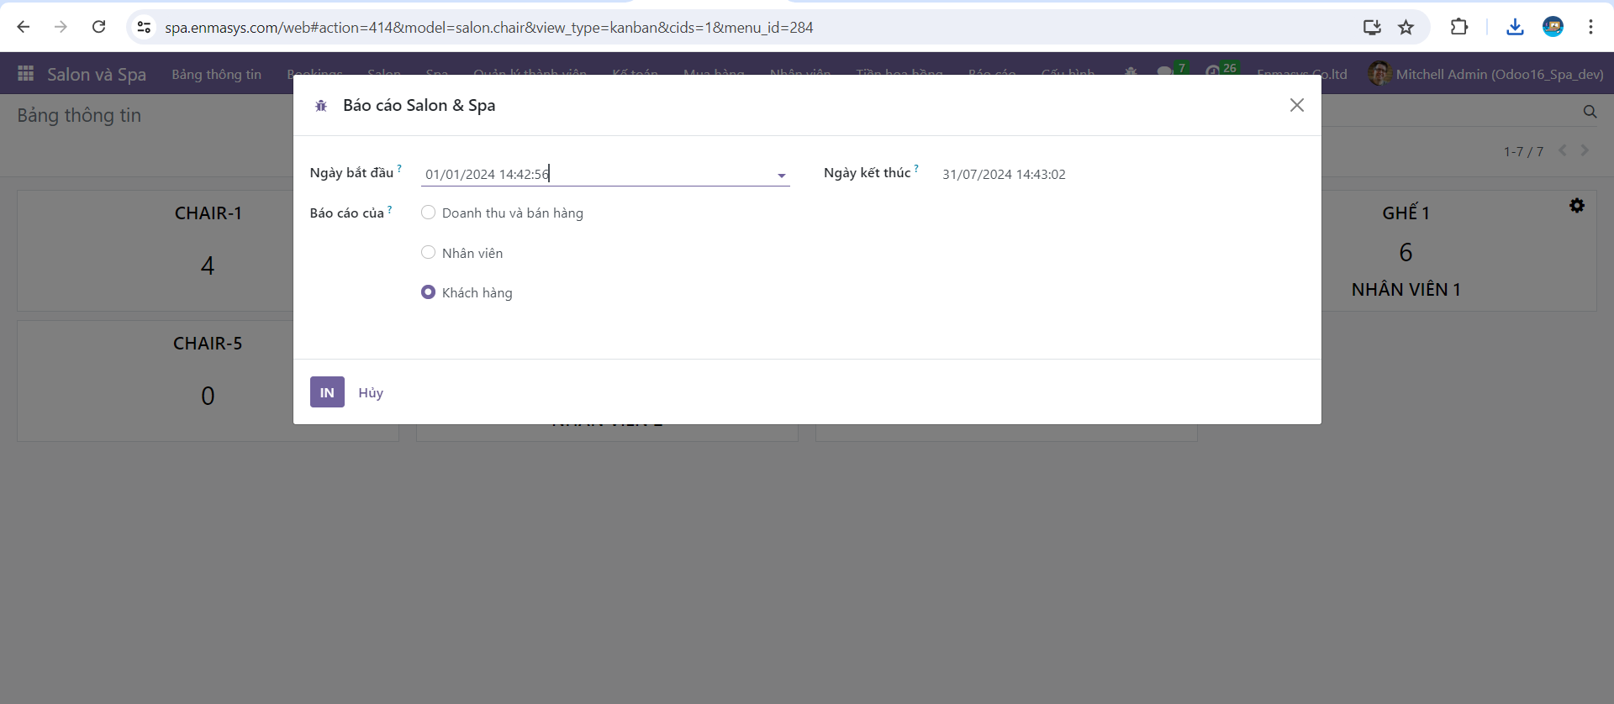Open the Chrome three-dot menu
1614x704 pixels.
pyautogui.click(x=1590, y=28)
